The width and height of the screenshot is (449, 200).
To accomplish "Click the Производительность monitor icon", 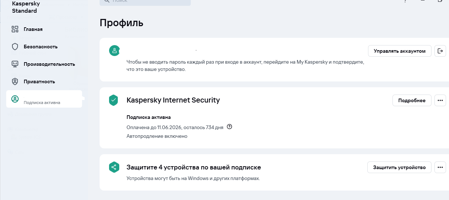I will (x=15, y=64).
